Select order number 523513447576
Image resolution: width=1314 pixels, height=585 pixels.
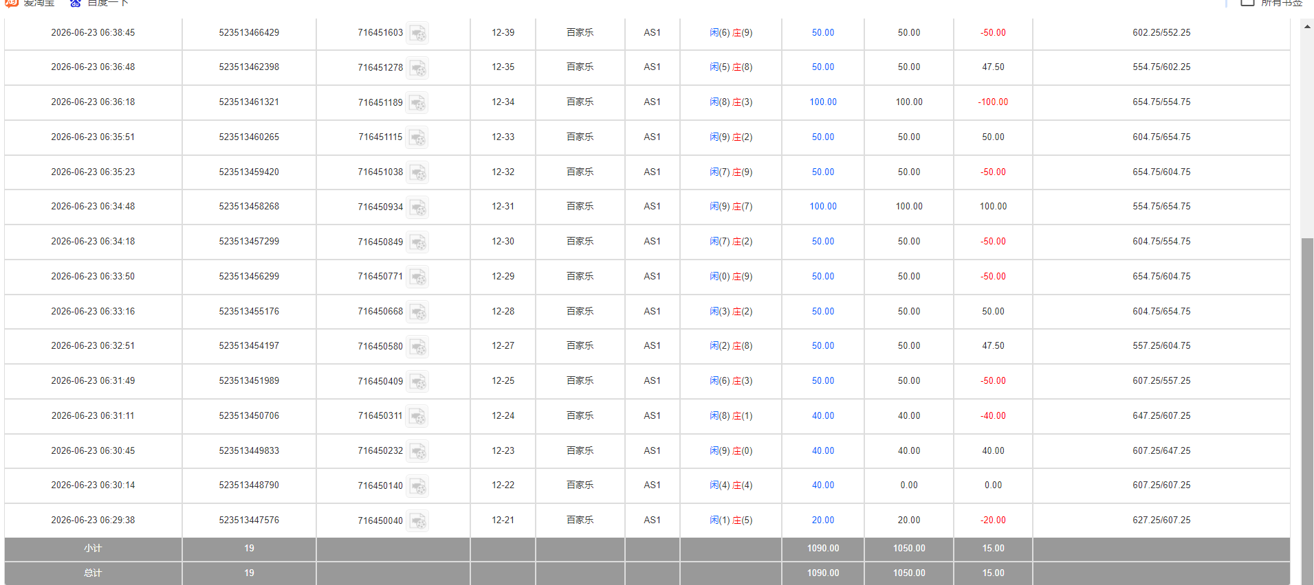click(x=249, y=520)
